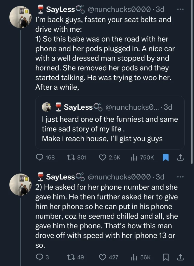The width and height of the screenshot is (194, 266).
Task: Open analytics showing 56K views
Action: coord(134,257)
